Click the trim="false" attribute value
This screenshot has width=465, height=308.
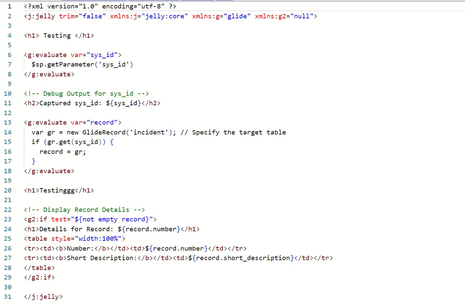[x=92, y=16]
